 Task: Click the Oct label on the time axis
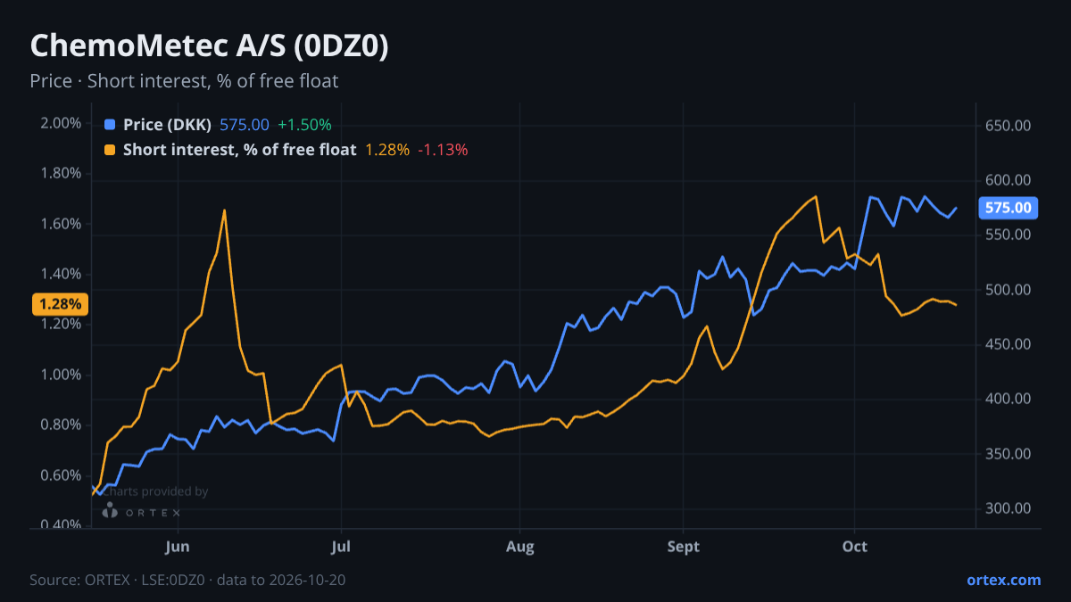[x=855, y=546]
